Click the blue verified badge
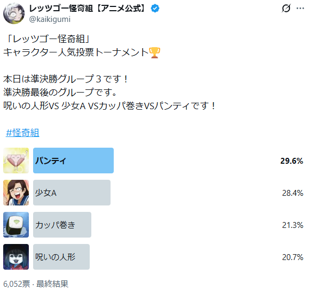The width and height of the screenshot is (314, 290). coord(155,9)
